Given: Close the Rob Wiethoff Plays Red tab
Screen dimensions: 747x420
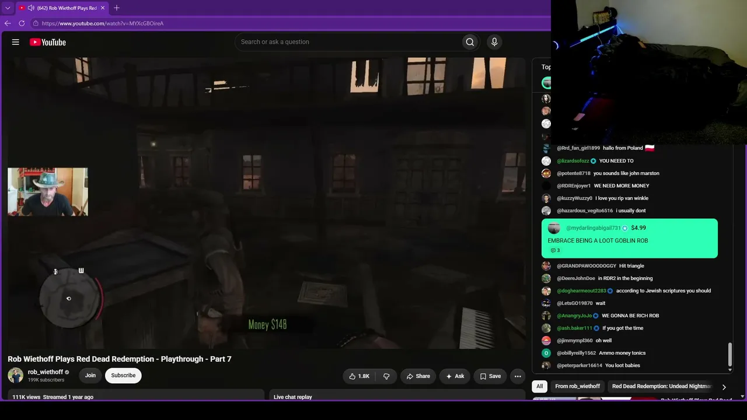Looking at the screenshot, I should tap(103, 8).
